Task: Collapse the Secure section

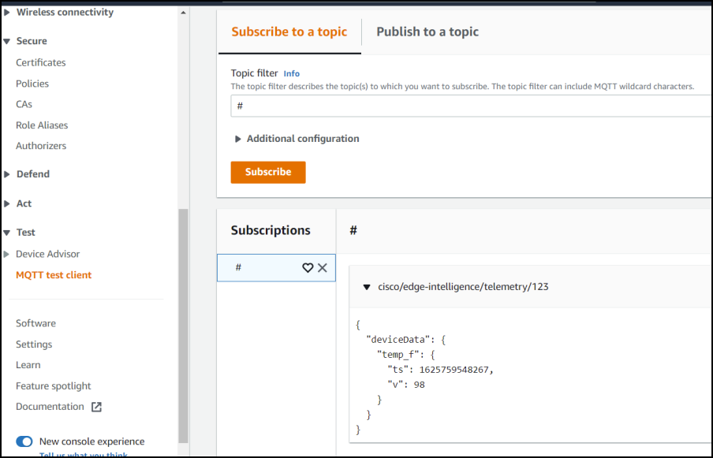Action: [x=7, y=41]
